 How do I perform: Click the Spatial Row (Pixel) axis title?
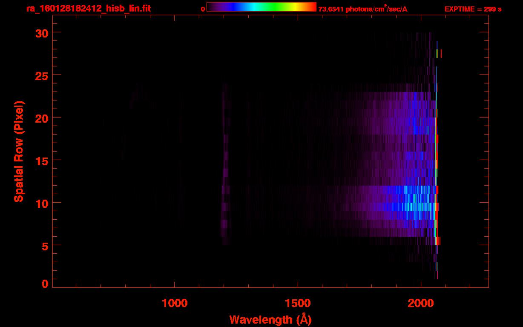click(18, 152)
